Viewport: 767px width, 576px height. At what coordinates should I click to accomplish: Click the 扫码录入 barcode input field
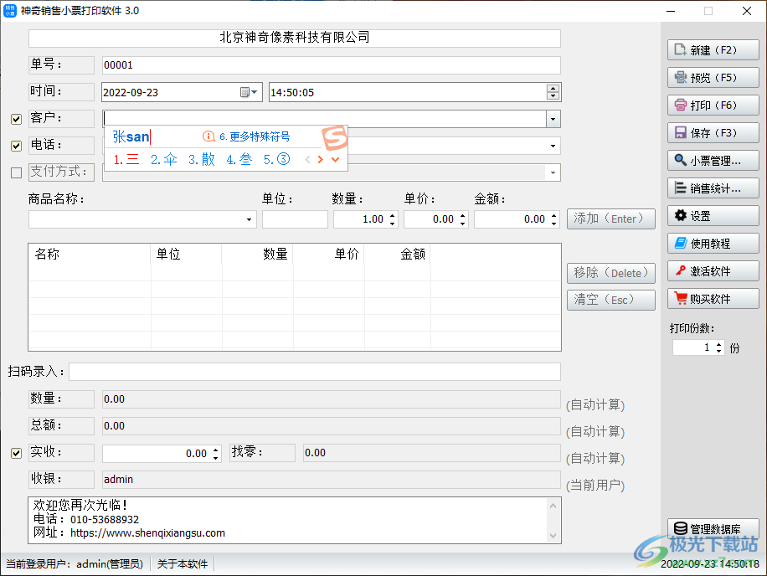pos(315,372)
